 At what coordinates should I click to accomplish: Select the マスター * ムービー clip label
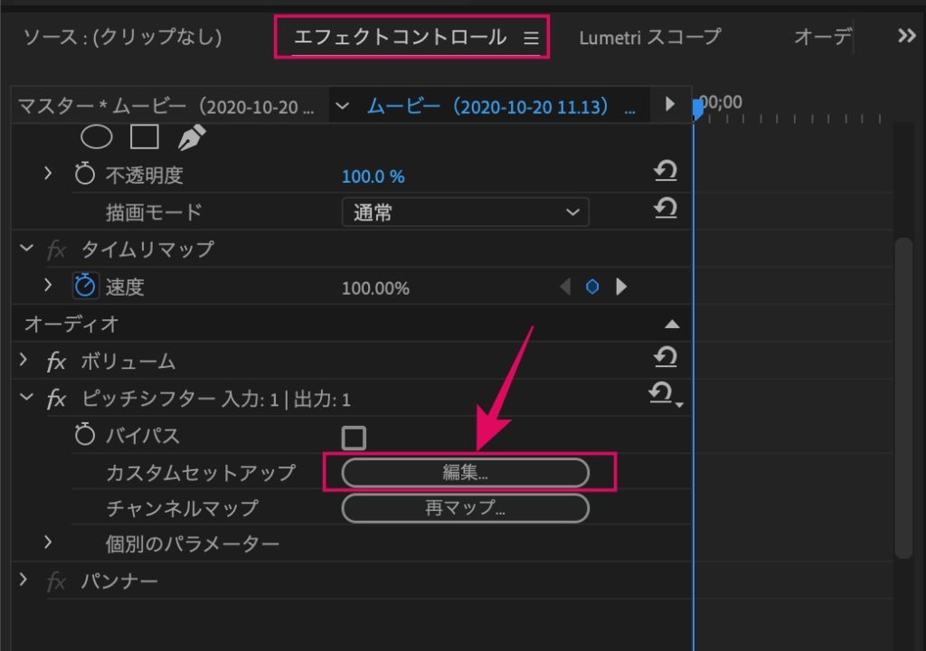coord(166,107)
